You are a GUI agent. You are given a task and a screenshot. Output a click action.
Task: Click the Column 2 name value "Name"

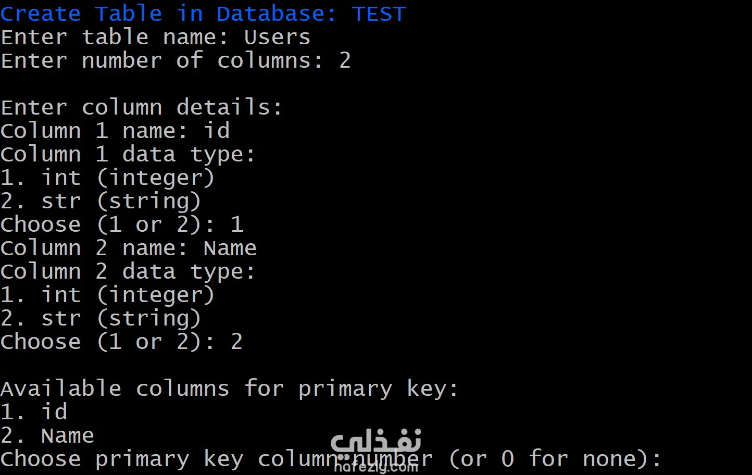tap(230, 248)
